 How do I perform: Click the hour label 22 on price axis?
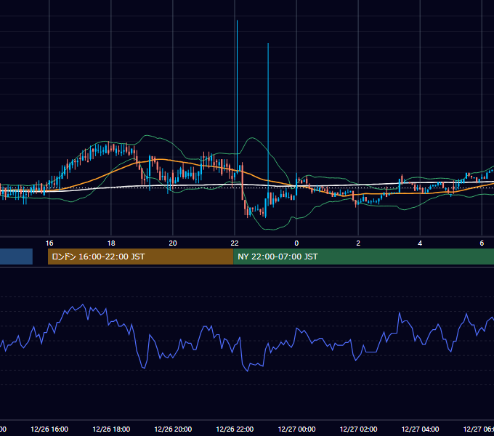(x=235, y=243)
